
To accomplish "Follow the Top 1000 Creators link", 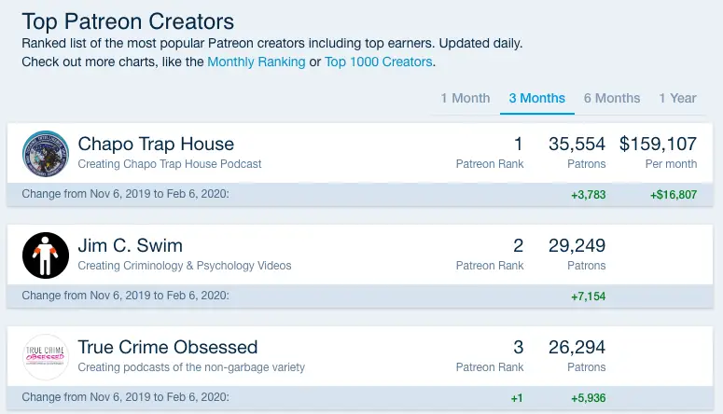I will point(379,62).
